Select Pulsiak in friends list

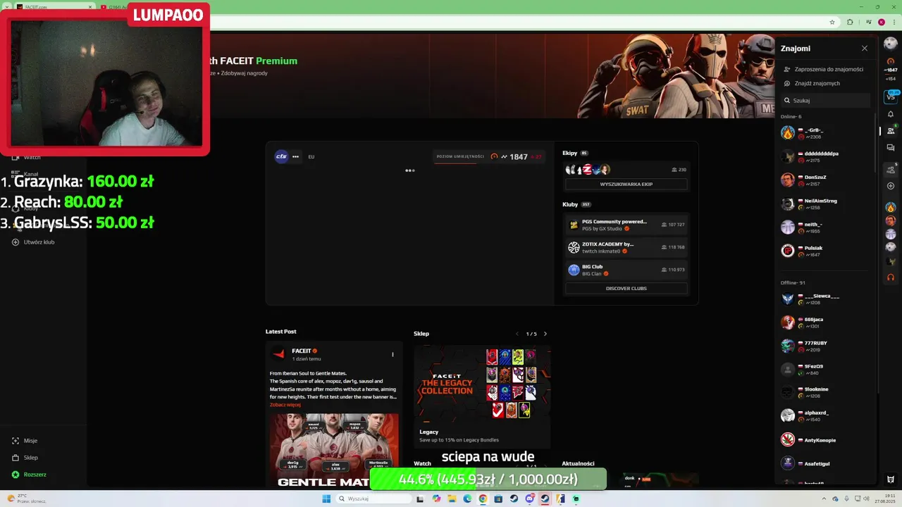pos(826,251)
